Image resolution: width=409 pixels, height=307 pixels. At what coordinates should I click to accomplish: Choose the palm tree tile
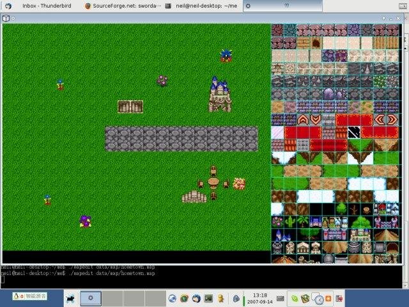click(x=303, y=222)
